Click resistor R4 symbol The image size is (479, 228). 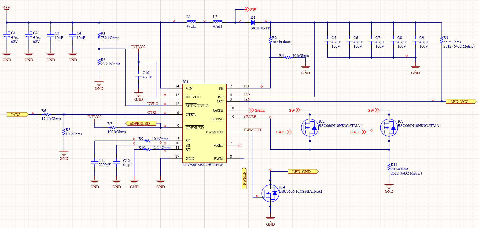288,57
